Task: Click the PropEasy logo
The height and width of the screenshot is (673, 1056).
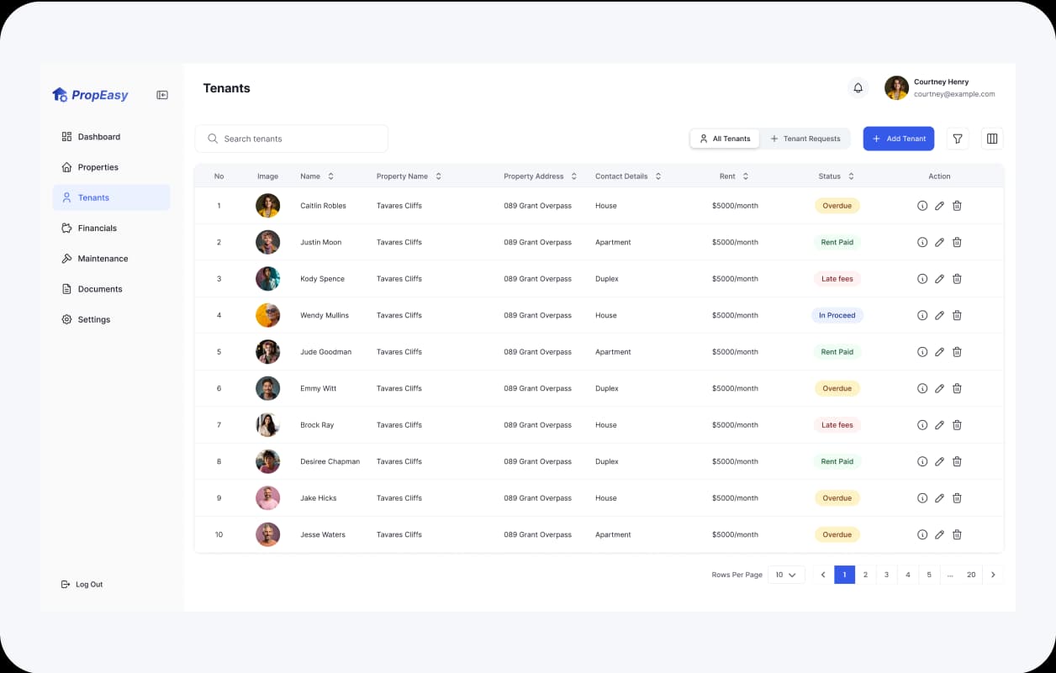Action: coord(90,95)
